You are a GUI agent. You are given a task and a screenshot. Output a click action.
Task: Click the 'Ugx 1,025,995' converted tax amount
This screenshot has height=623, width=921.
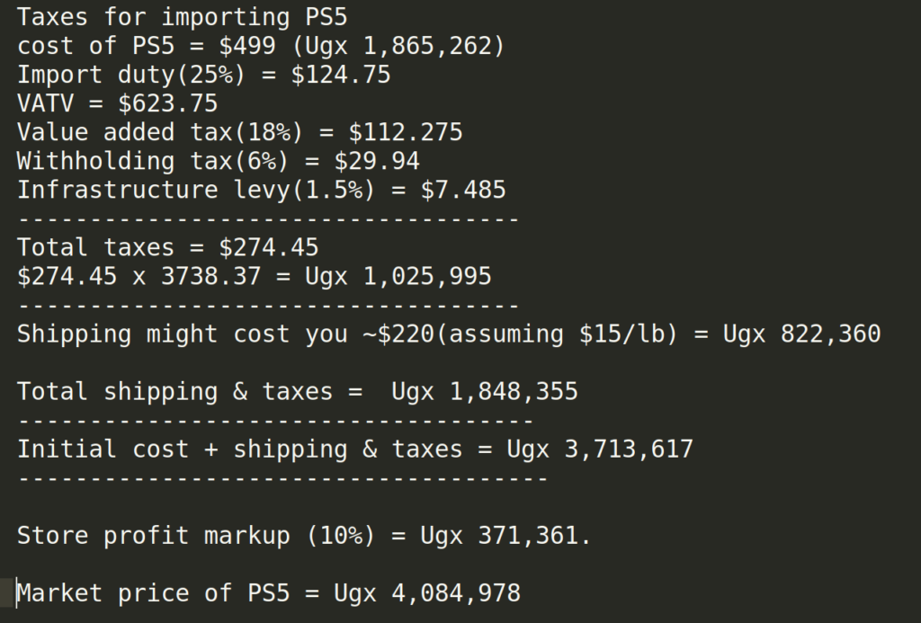[398, 277]
